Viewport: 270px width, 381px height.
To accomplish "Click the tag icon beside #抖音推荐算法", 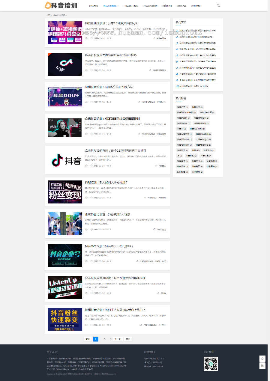I will pyautogui.click(x=150, y=70).
